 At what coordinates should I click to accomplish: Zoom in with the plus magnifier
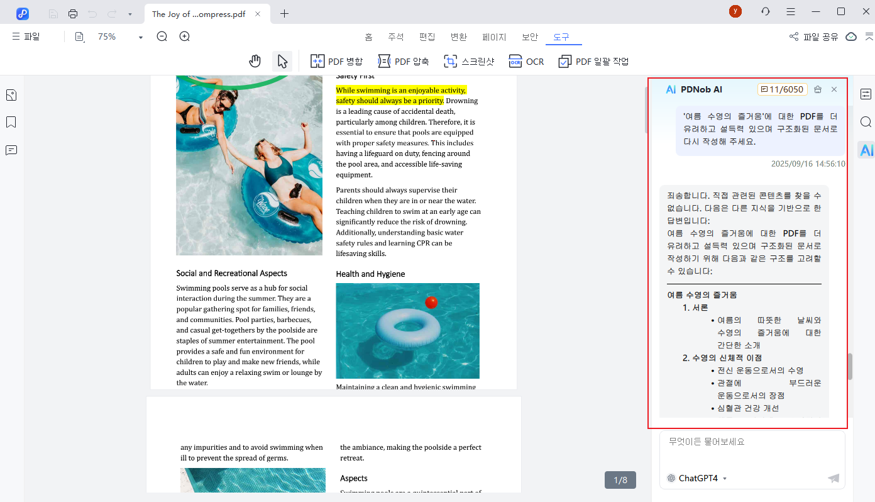click(184, 36)
